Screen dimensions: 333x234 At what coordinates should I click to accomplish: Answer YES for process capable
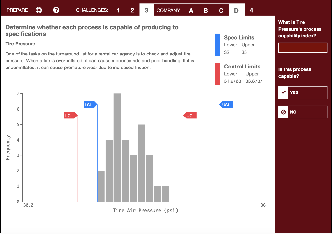(x=303, y=92)
